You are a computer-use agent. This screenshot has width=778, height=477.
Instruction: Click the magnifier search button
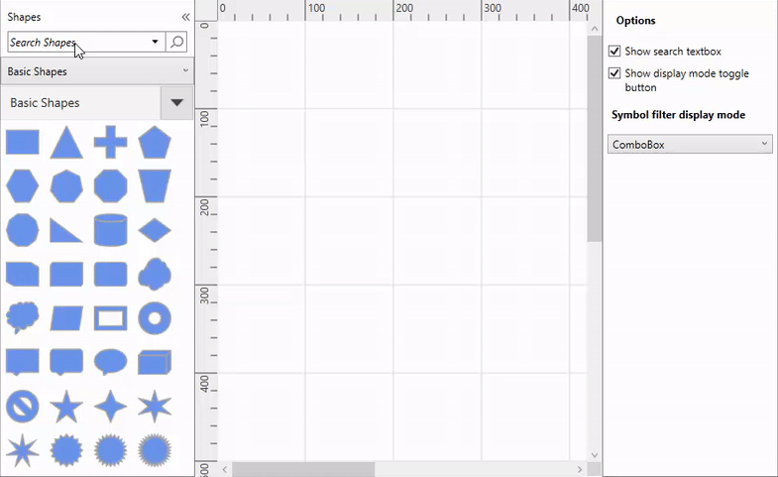176,43
